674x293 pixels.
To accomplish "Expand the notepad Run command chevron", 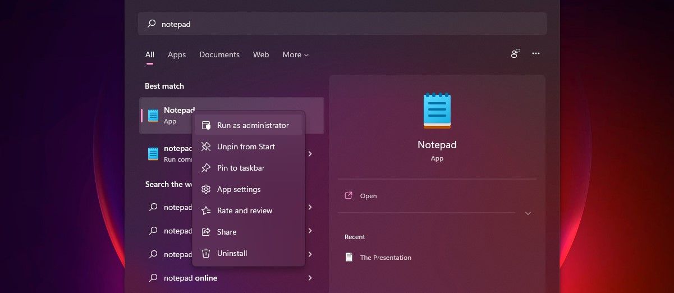I will (310, 154).
